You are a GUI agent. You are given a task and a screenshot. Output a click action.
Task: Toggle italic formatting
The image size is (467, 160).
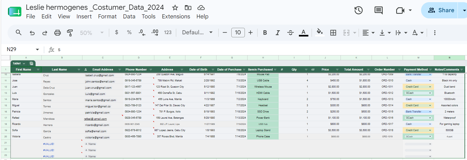pyautogui.click(x=278, y=33)
